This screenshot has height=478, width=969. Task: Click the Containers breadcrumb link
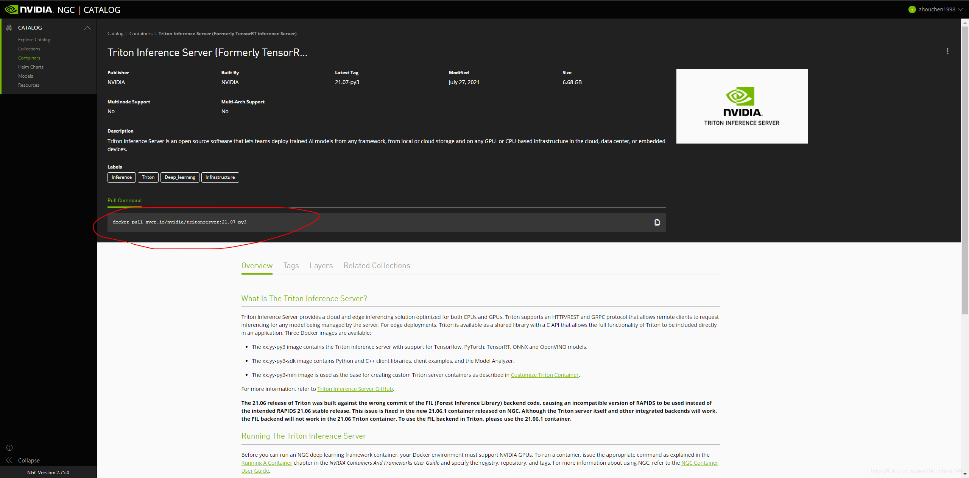tap(141, 34)
